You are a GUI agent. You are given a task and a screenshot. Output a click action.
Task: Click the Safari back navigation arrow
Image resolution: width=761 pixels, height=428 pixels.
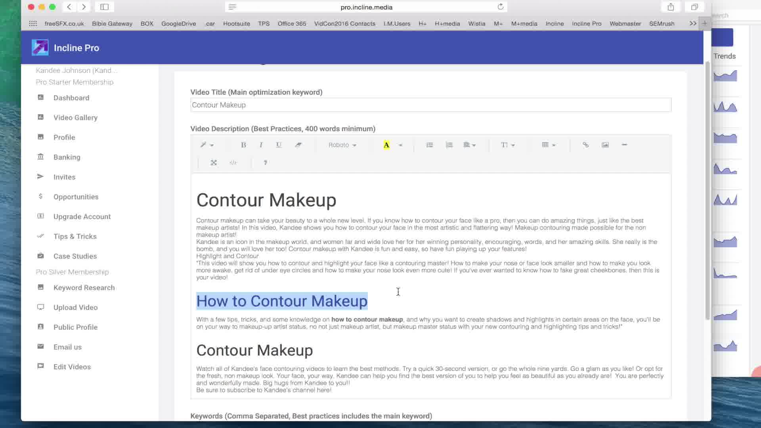click(69, 7)
